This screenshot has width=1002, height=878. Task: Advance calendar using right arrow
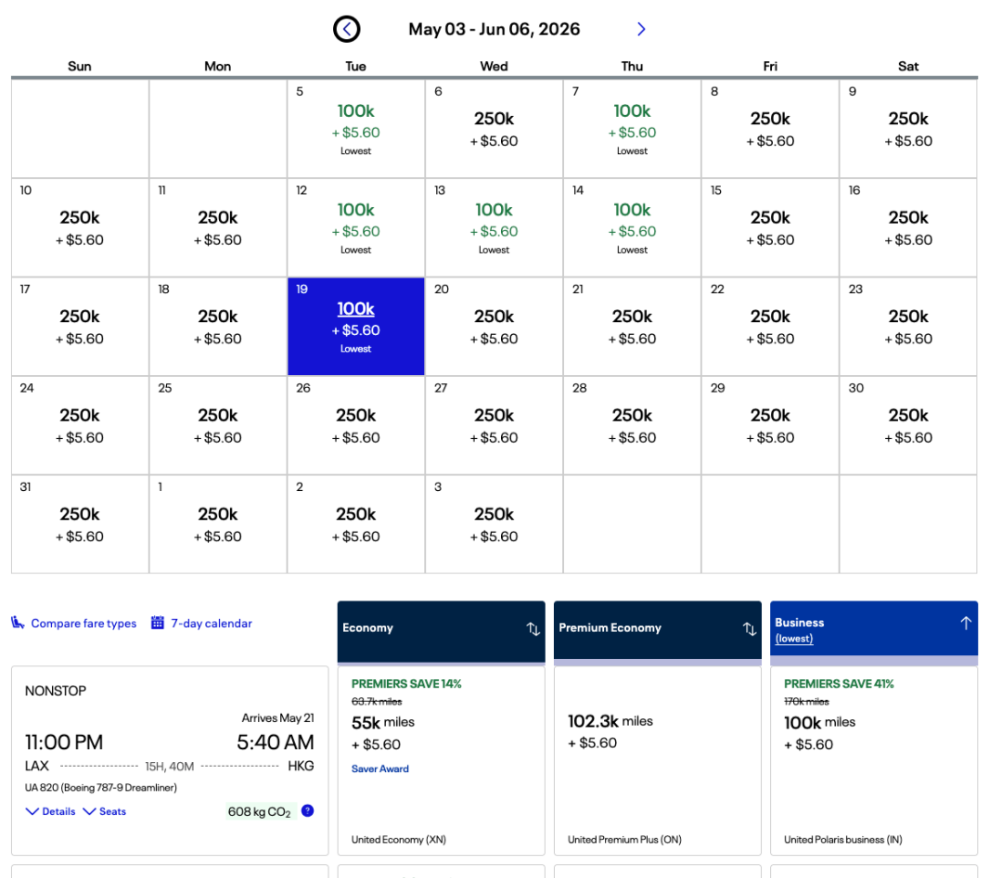[641, 30]
